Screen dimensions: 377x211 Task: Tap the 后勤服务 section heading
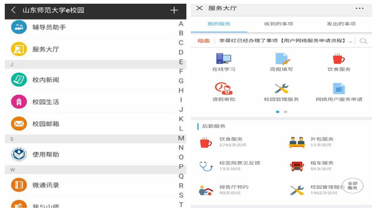point(213,126)
